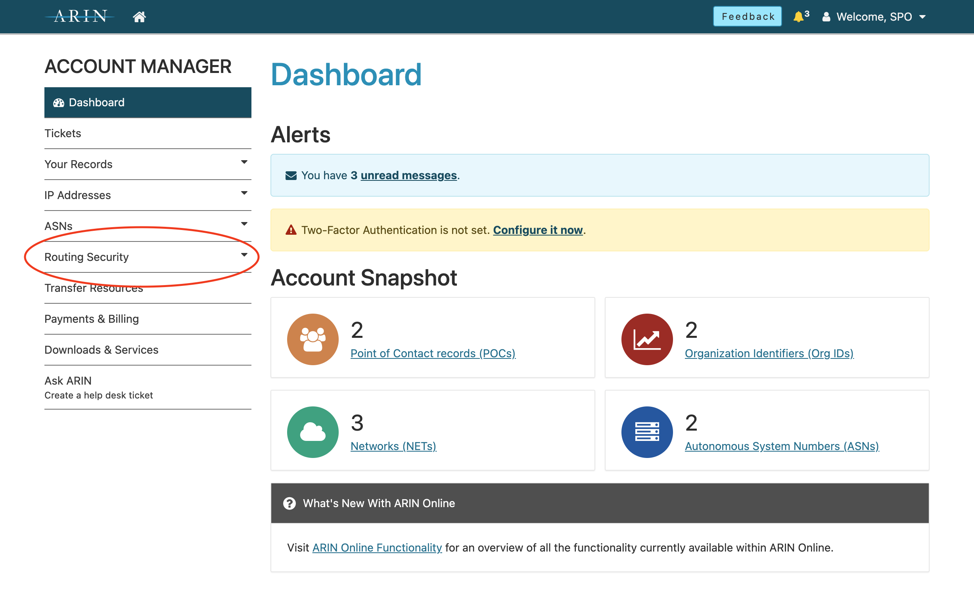974x590 pixels.
Task: Click Configure it now link
Action: pos(538,230)
